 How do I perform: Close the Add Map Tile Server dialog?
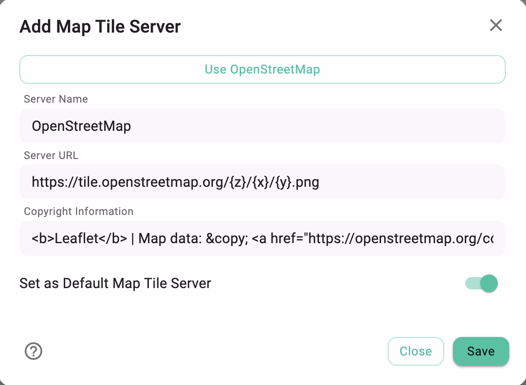(x=415, y=351)
